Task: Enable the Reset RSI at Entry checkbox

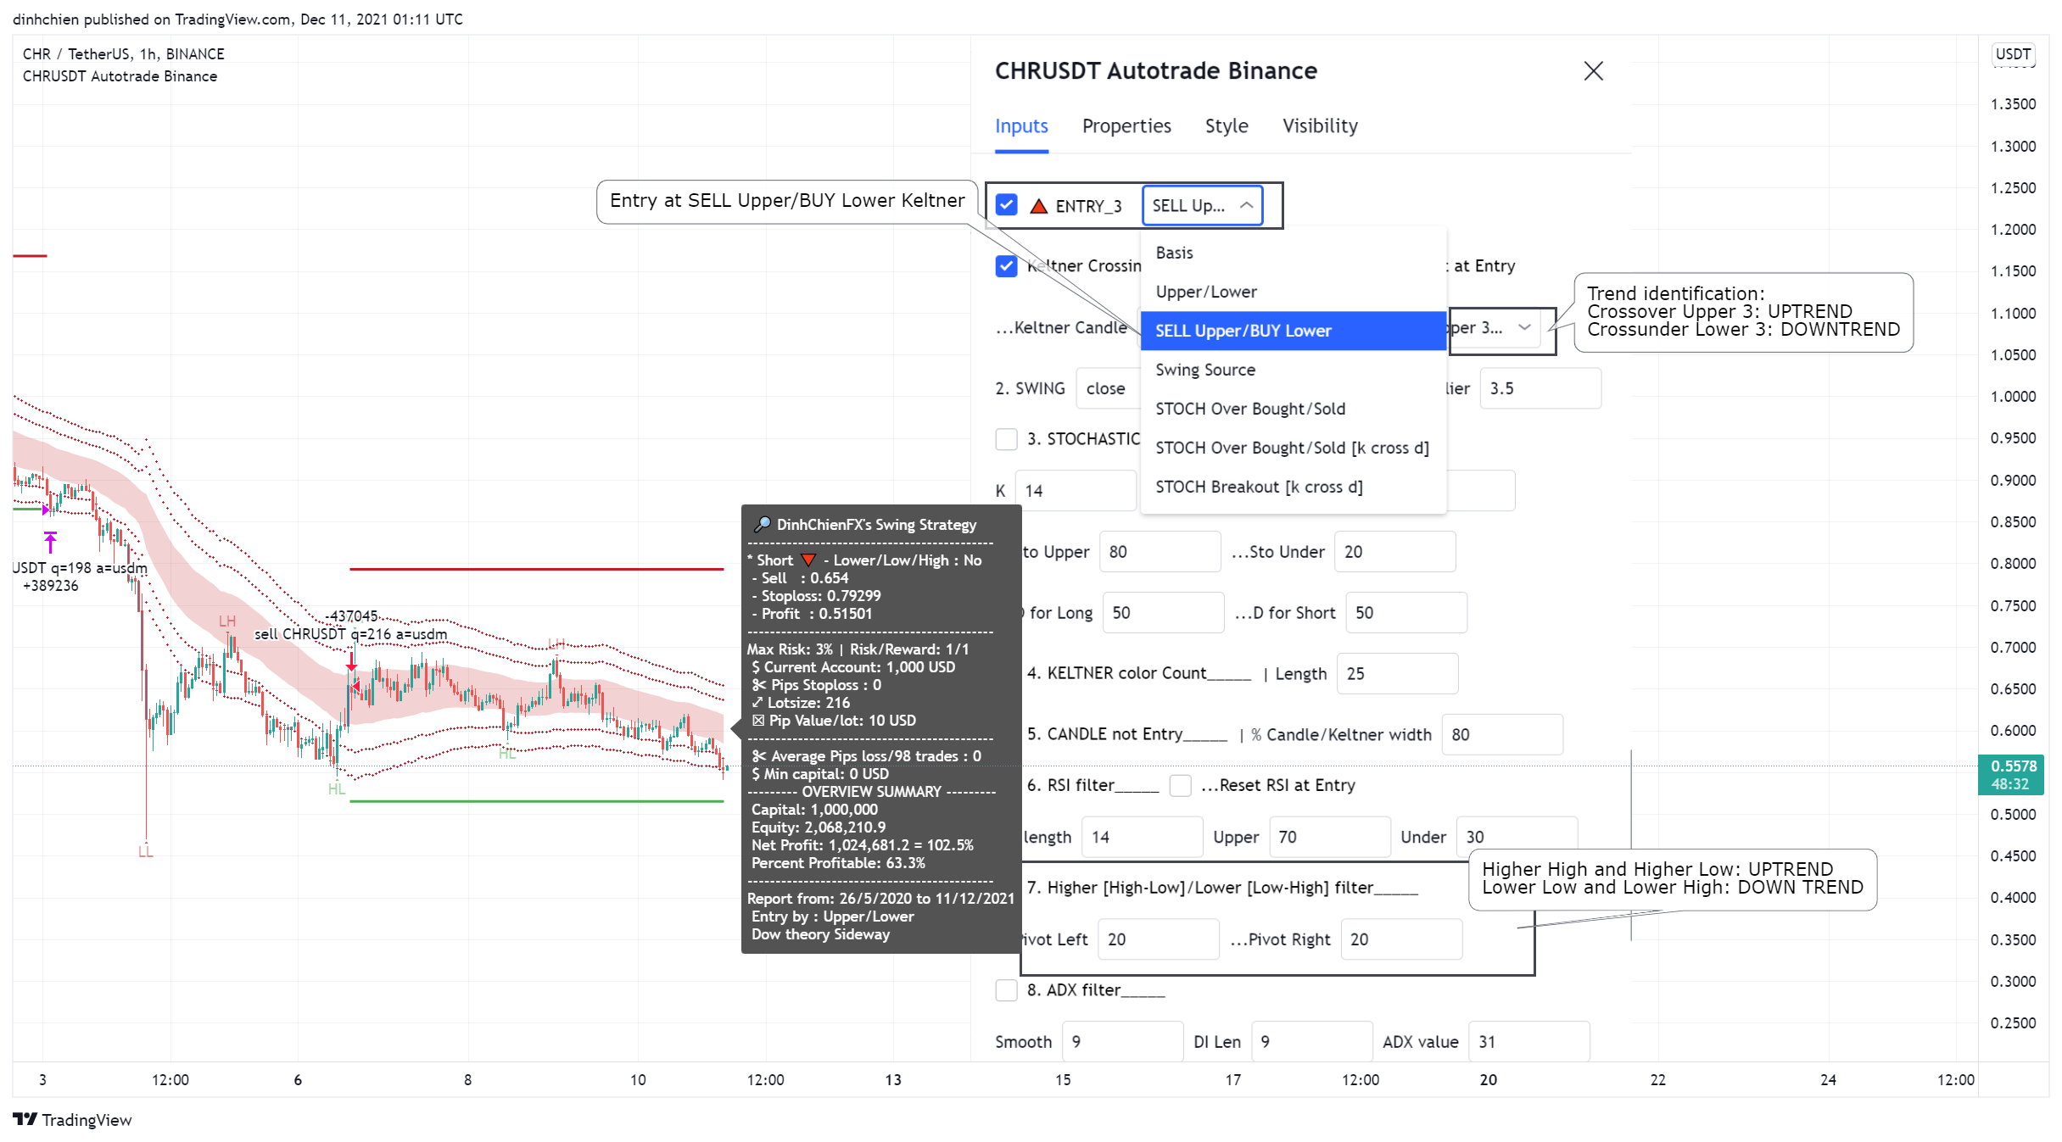Action: tap(1180, 785)
